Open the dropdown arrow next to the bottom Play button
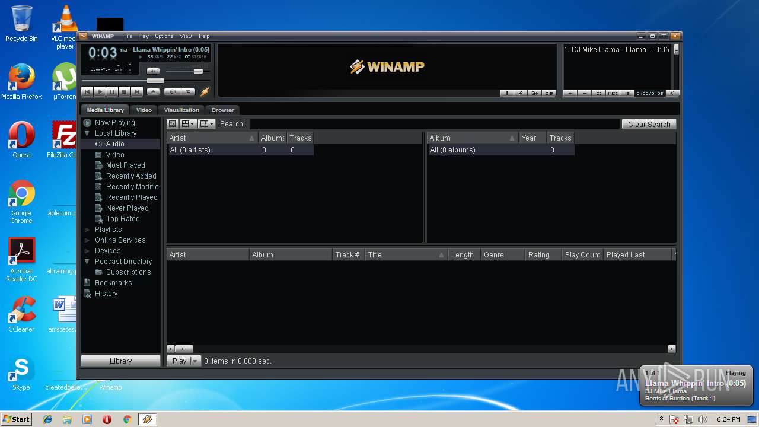This screenshot has height=427, width=759. (x=195, y=361)
